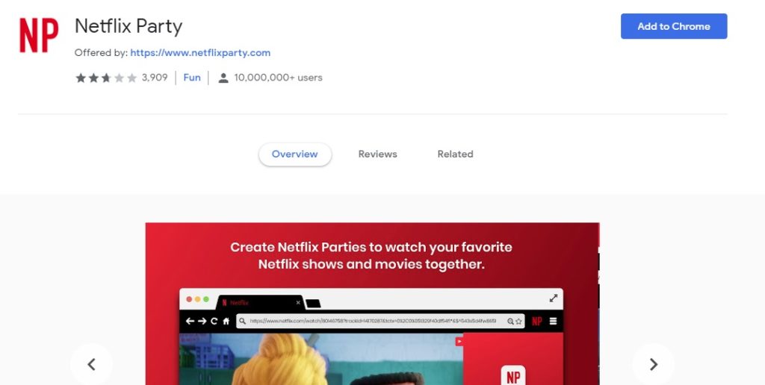765x385 pixels.
Task: Click the hamburger menu icon in preview
Action: 553,321
